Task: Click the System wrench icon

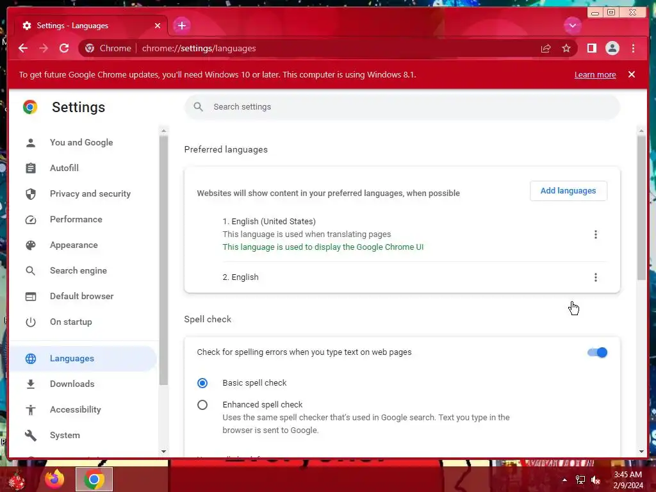Action: coord(31,436)
